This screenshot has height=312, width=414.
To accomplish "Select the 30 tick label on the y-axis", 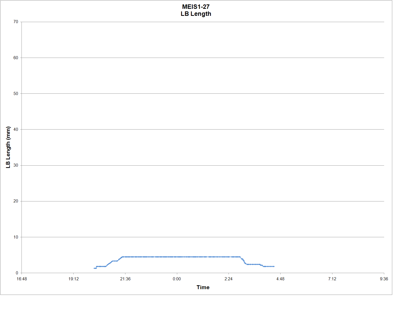I will click(x=16, y=165).
